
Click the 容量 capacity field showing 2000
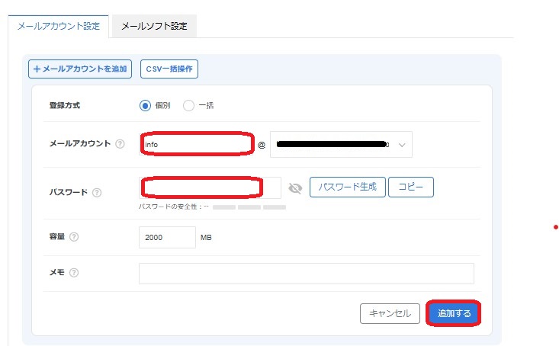tap(167, 237)
